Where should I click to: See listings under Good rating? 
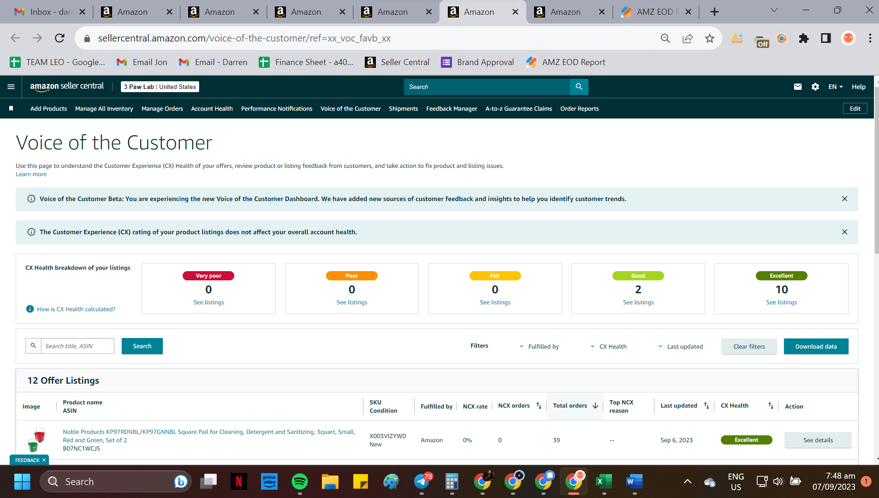tap(638, 302)
